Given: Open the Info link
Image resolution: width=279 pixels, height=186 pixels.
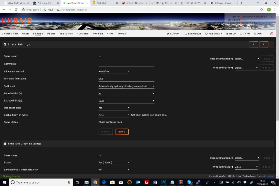Looking at the screenshot, I should click(x=245, y=34).
